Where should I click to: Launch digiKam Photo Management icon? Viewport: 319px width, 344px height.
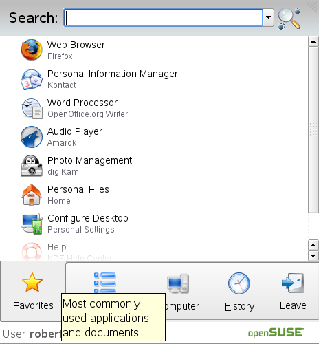[32, 166]
